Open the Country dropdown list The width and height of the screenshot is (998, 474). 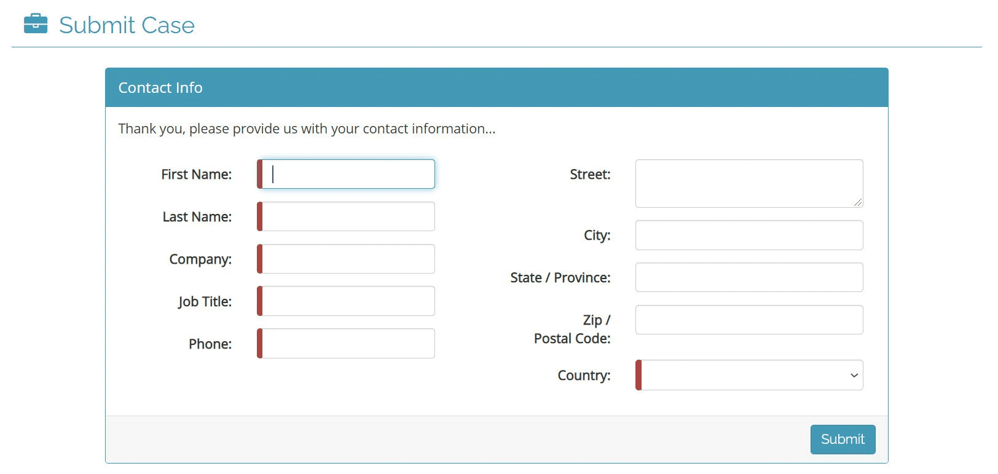pyautogui.click(x=751, y=375)
